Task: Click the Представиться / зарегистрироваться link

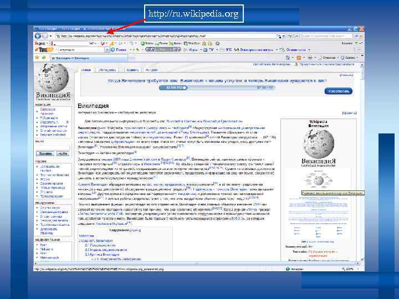Action: pyautogui.click(x=326, y=64)
